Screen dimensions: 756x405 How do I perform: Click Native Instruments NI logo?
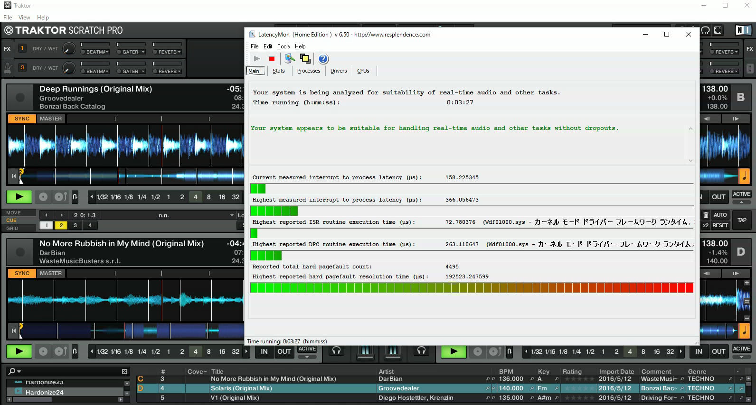click(x=743, y=30)
